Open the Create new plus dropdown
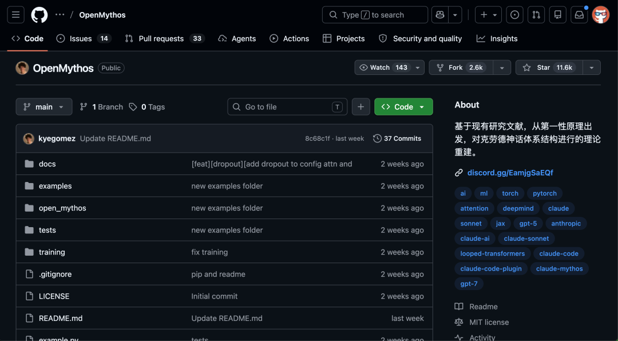 click(x=488, y=15)
